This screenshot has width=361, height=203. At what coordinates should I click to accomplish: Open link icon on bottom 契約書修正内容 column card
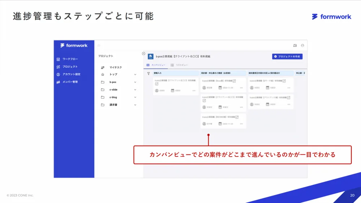(288, 98)
